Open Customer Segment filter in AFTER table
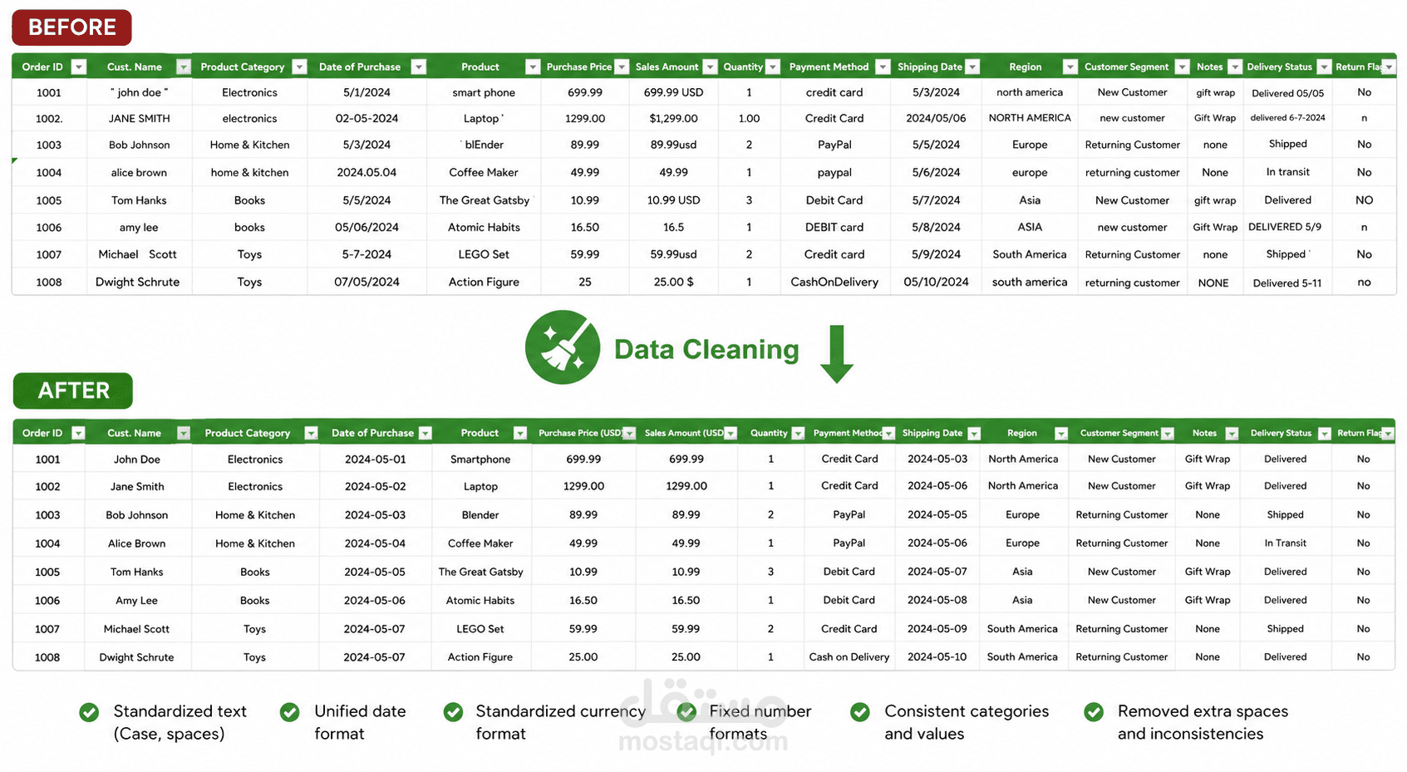This screenshot has height=772, width=1407. tap(1168, 433)
